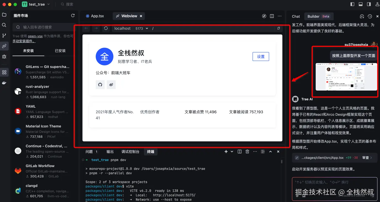Kill terminal with the trash icon
Image resolution: width=380 pixels, height=202 pixels.
point(247,152)
